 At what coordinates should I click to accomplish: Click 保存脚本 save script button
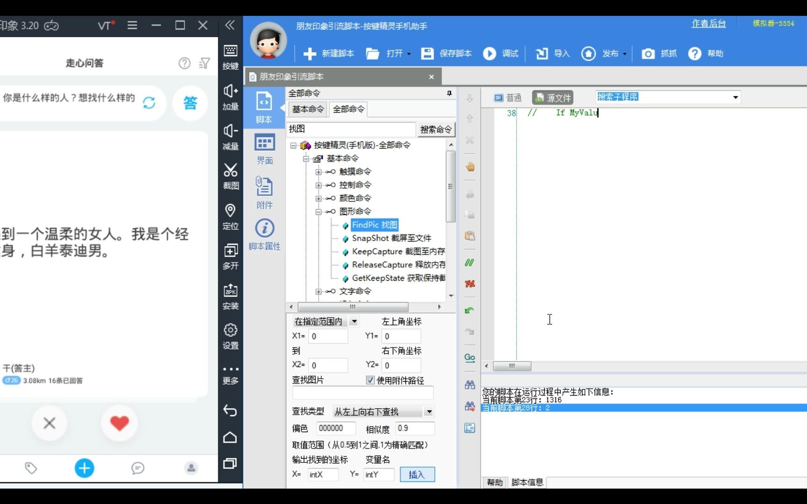click(x=447, y=54)
